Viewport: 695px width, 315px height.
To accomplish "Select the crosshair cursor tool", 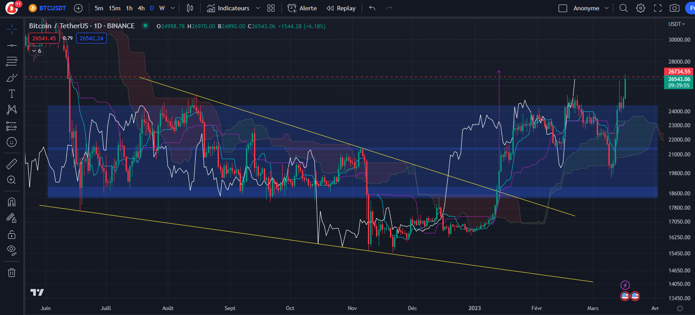I will coord(12,29).
